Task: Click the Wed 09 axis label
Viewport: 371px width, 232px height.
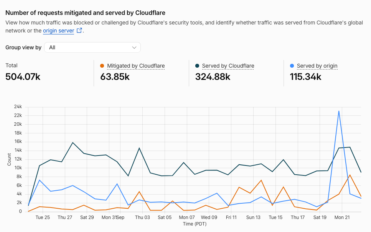Action: [209, 217]
